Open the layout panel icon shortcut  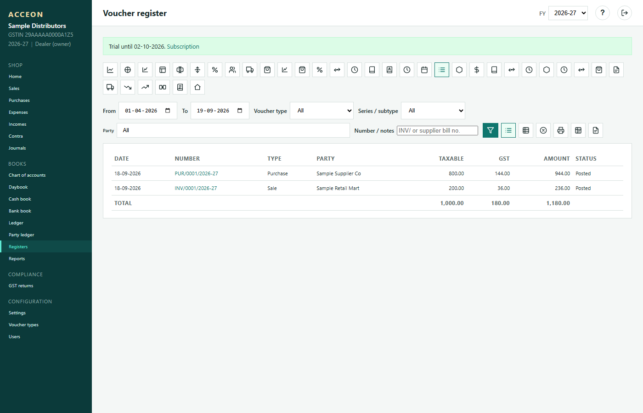[163, 70]
